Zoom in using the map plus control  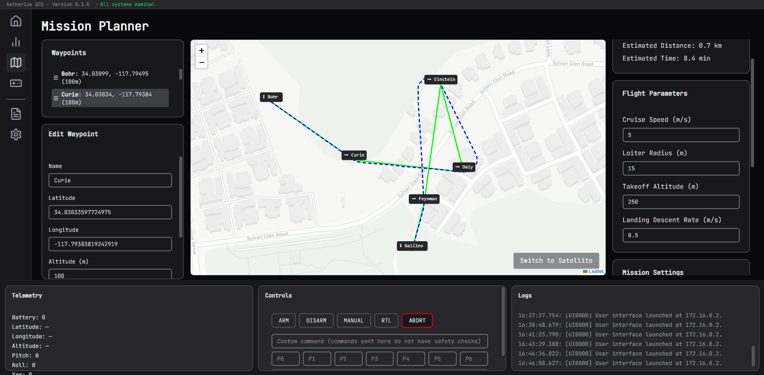(201, 51)
